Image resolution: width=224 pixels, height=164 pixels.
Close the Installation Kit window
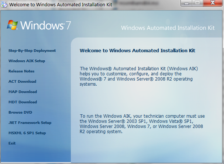pos(213,3)
